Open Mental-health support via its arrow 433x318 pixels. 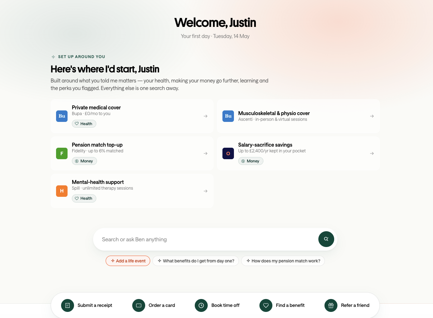point(206,191)
